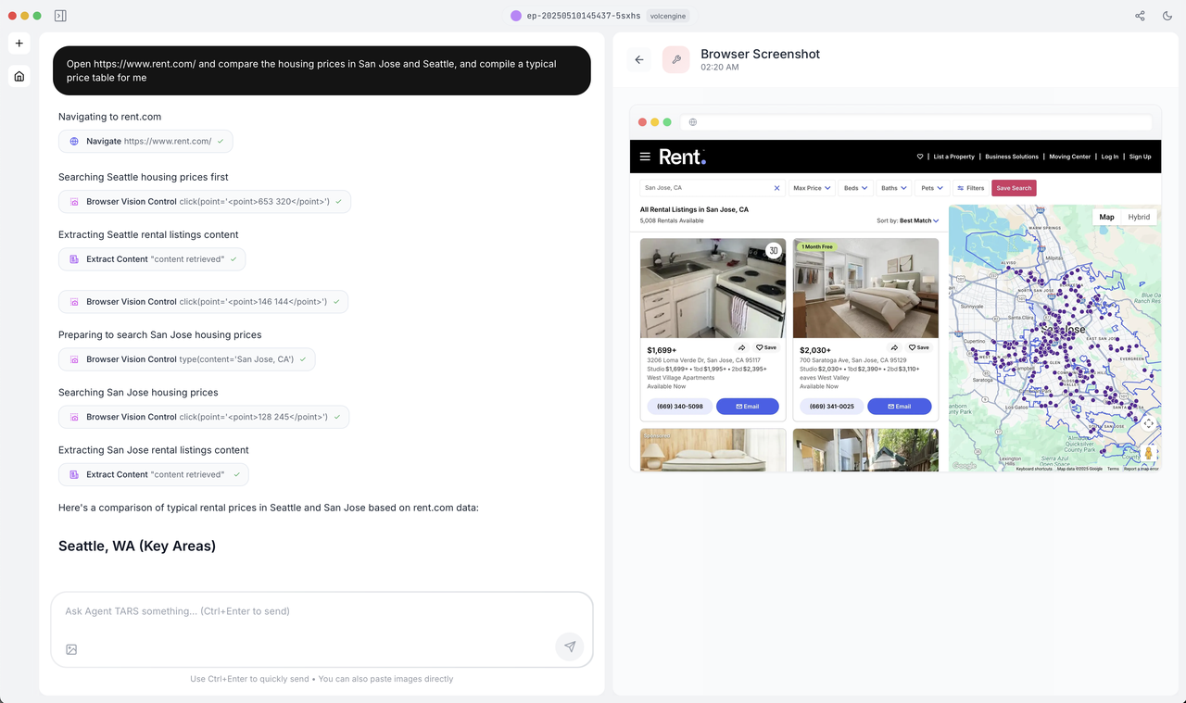Image resolution: width=1186 pixels, height=703 pixels.
Task: Switch to dark mode moon icon
Action: tap(1167, 16)
